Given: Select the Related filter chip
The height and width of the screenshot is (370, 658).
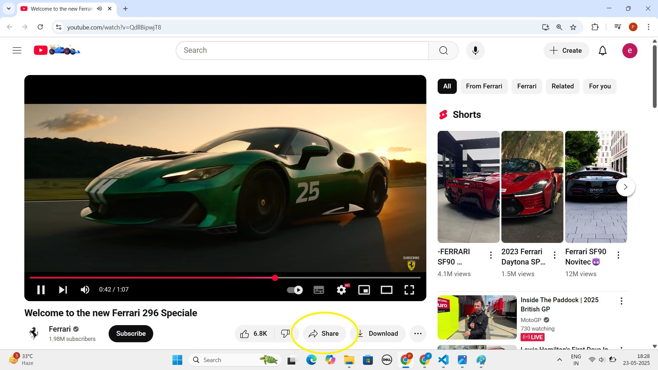Looking at the screenshot, I should click(562, 86).
